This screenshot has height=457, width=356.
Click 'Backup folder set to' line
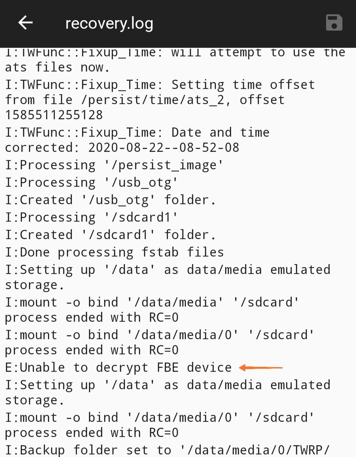(x=167, y=450)
